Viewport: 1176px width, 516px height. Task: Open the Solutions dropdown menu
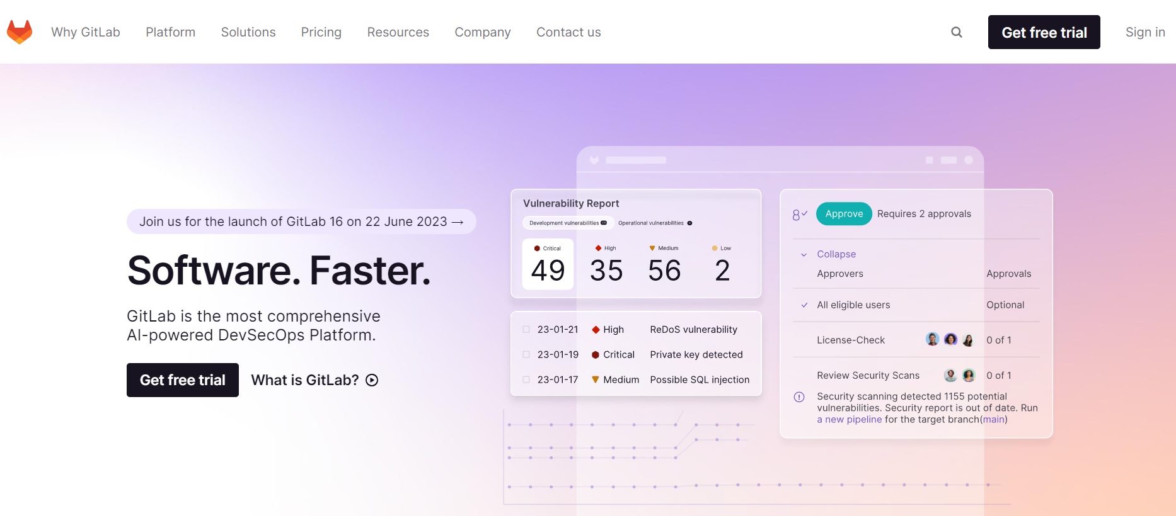click(248, 32)
